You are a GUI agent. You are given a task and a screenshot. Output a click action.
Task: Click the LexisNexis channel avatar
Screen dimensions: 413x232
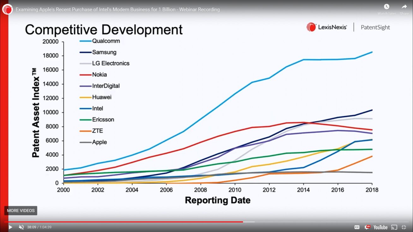(x=7, y=9)
